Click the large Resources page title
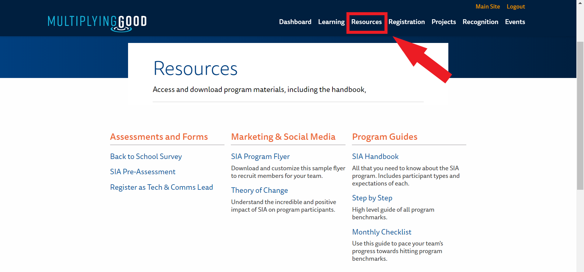584x272 pixels. (x=195, y=69)
